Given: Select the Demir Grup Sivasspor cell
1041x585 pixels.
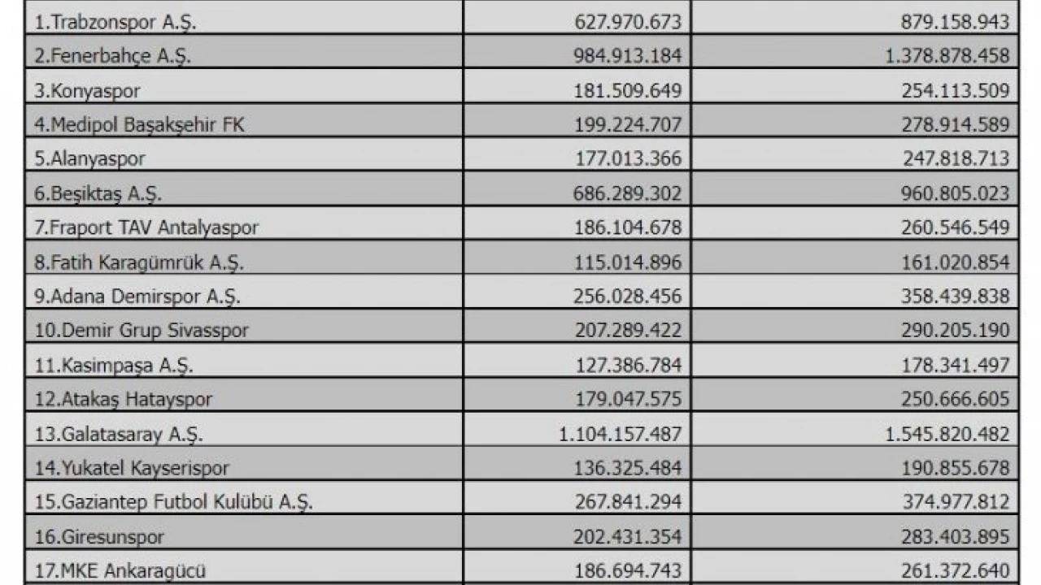Looking at the screenshot, I should [142, 331].
